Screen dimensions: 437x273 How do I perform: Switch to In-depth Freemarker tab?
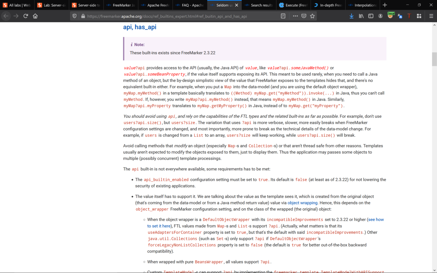(x=328, y=5)
